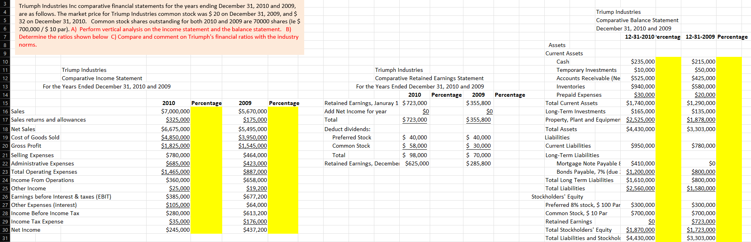Select row header 9

pos(5,53)
